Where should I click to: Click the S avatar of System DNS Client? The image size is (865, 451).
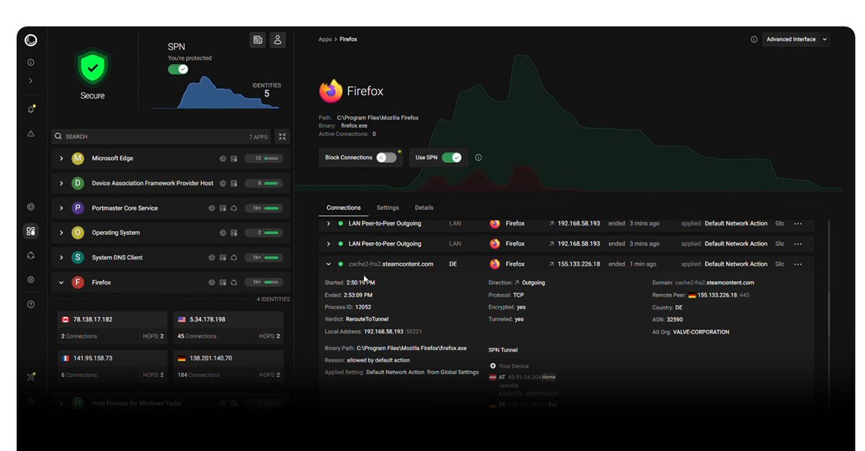click(78, 258)
